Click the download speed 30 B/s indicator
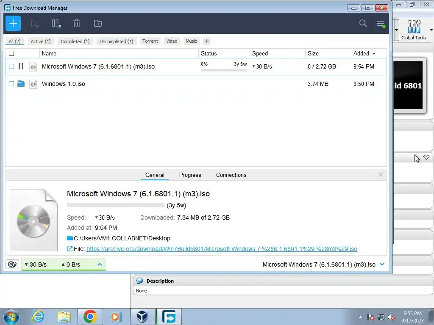 (36, 264)
